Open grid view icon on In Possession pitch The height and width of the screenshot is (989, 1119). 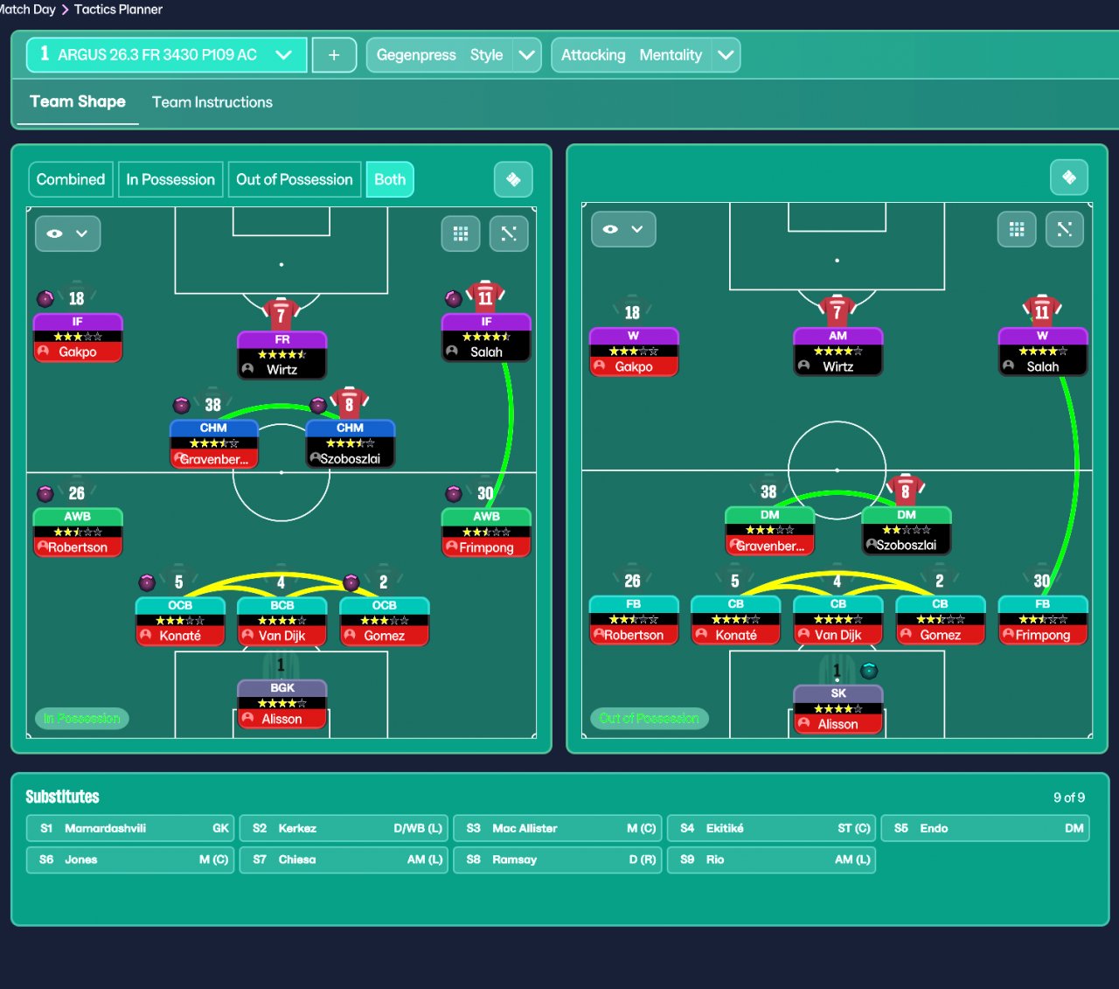coord(461,233)
